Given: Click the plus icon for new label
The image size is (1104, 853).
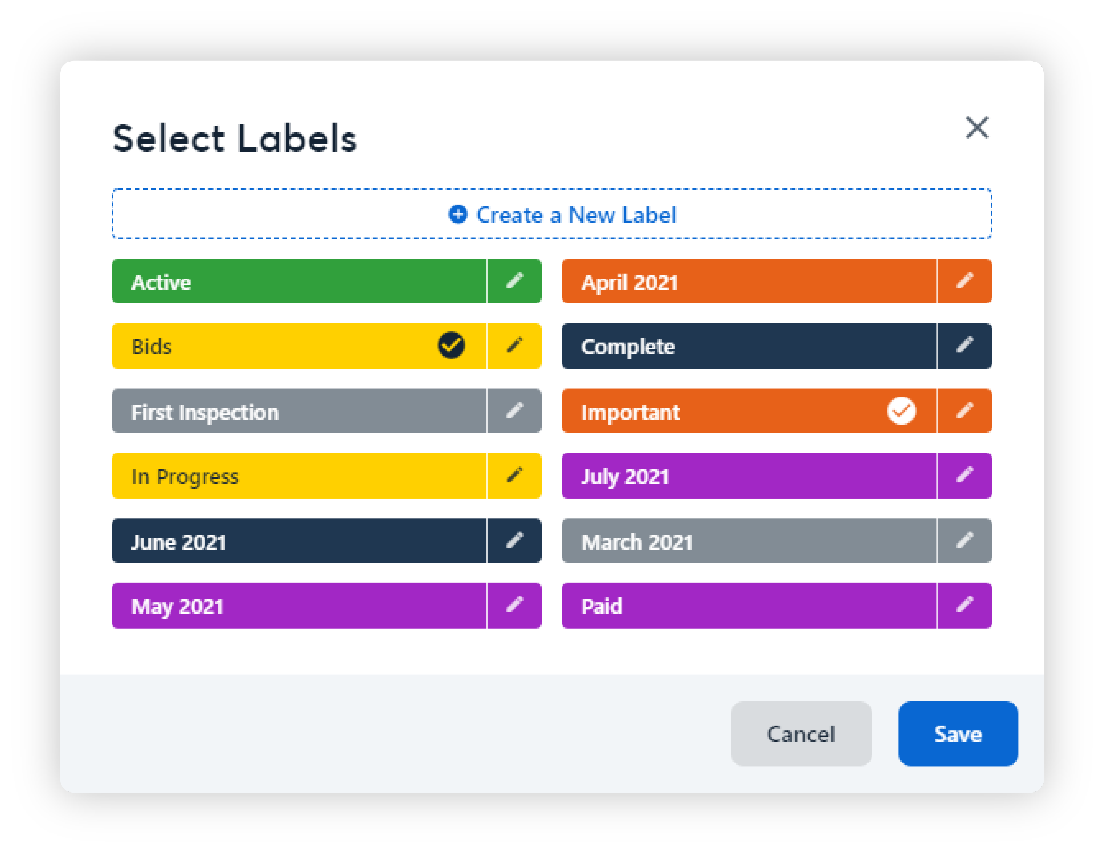Looking at the screenshot, I should 458,215.
